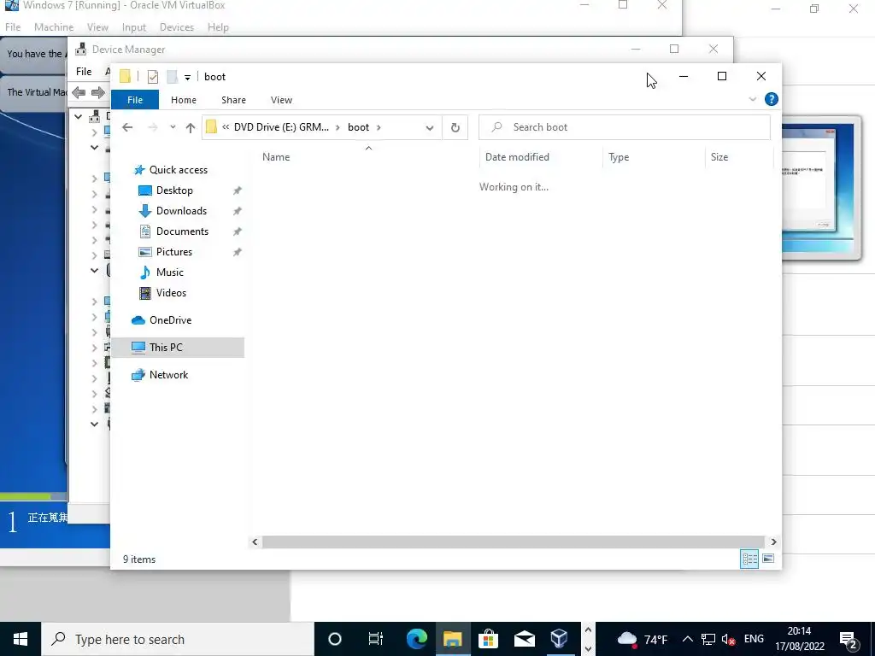Viewport: 875px width, 656px height.
Task: Open Cortana circle icon on taskbar
Action: pos(335,639)
